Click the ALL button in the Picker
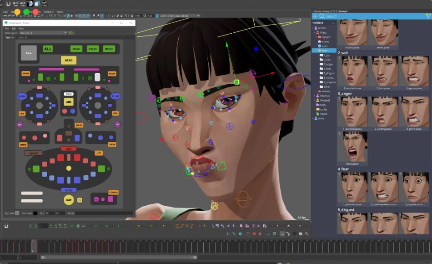The height and width of the screenshot is (264, 432). [47, 49]
